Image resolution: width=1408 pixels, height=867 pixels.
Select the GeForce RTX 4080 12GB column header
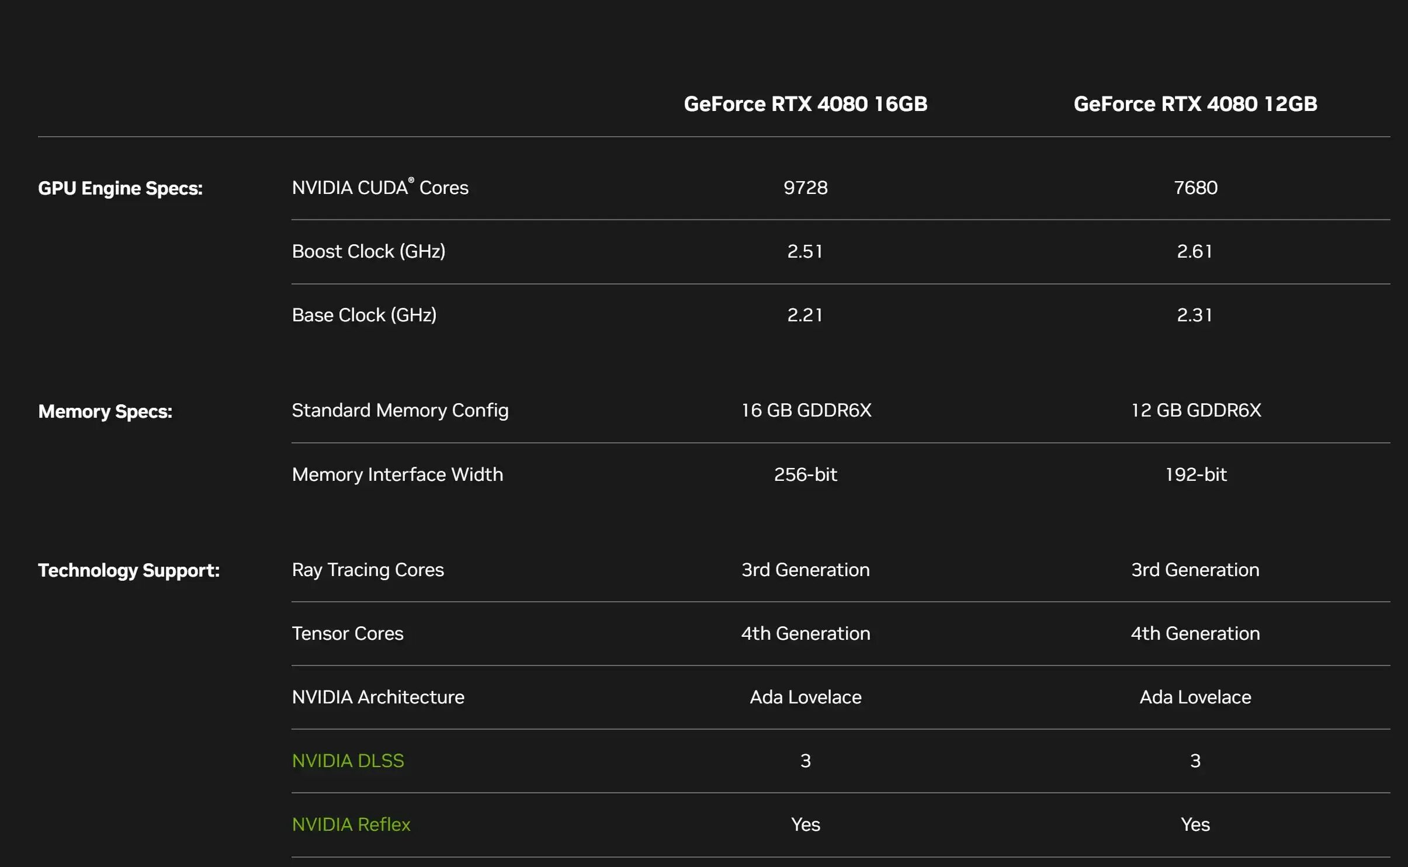(x=1195, y=105)
